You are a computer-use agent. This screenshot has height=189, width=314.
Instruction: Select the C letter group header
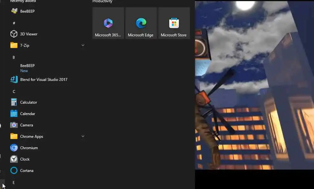pyautogui.click(x=14, y=92)
